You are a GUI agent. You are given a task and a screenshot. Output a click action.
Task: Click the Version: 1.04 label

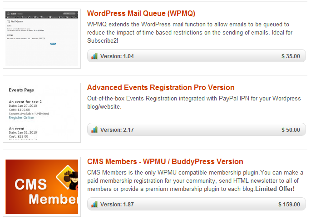(x=117, y=56)
